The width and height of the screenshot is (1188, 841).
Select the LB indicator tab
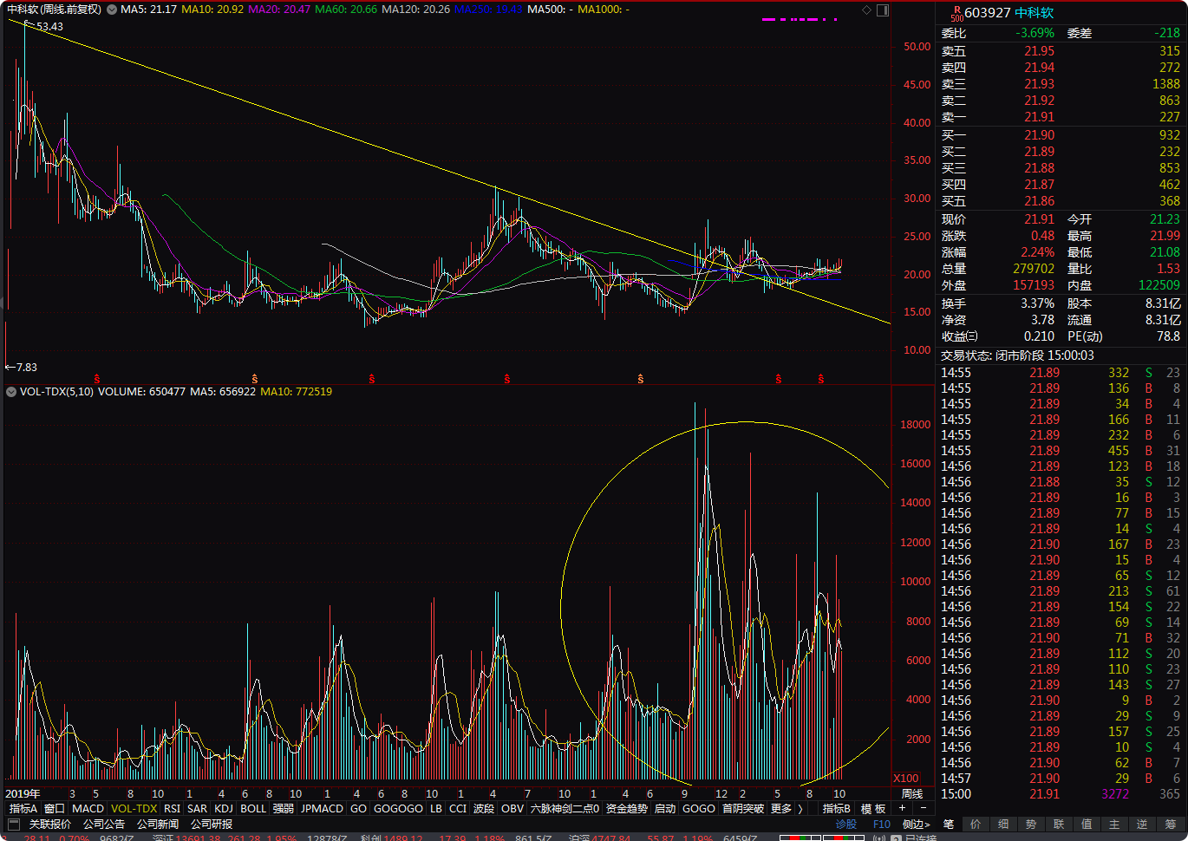[x=436, y=808]
